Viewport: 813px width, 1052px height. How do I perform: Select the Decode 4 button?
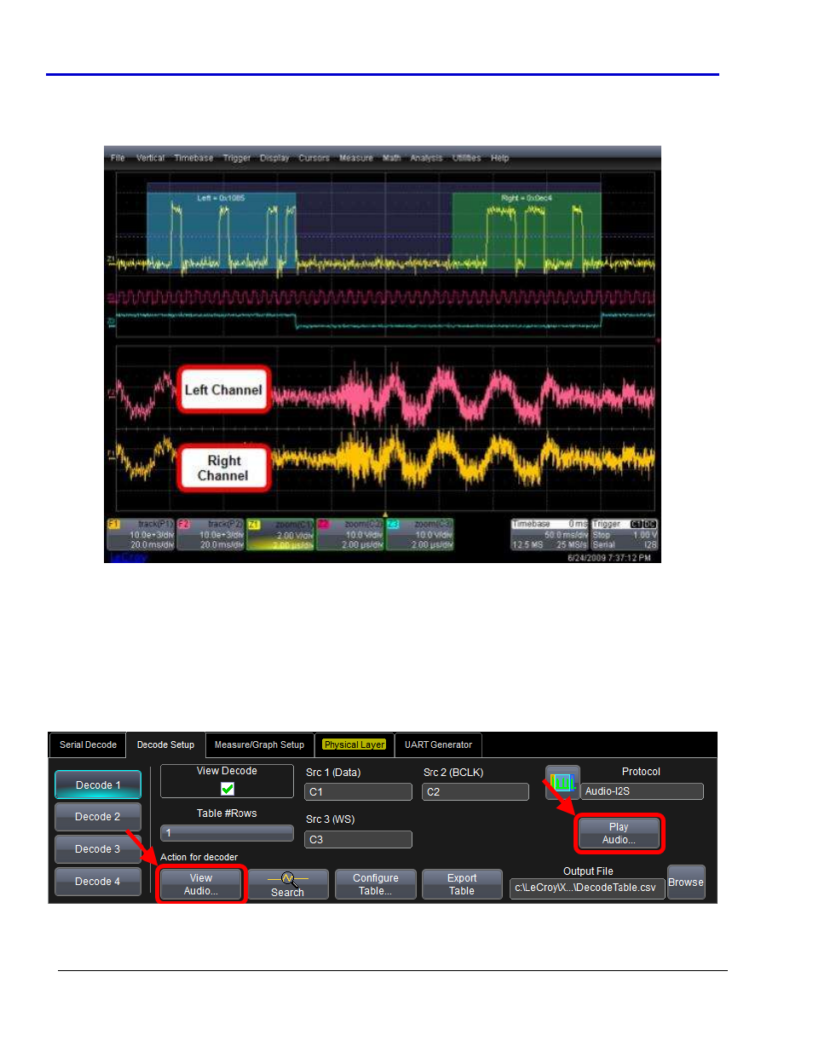point(98,882)
